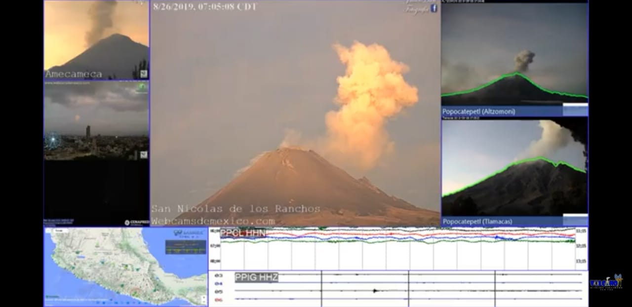Viewport: 632px width, 307px height.
Task: Click the CENAPRED logo under the skyline webcam
Action: click(137, 223)
